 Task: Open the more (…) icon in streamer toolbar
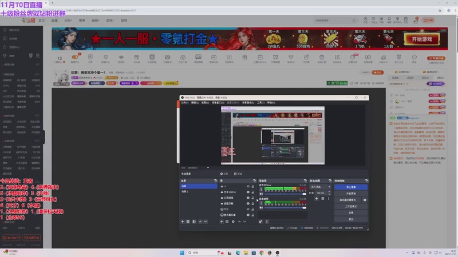tap(414, 58)
